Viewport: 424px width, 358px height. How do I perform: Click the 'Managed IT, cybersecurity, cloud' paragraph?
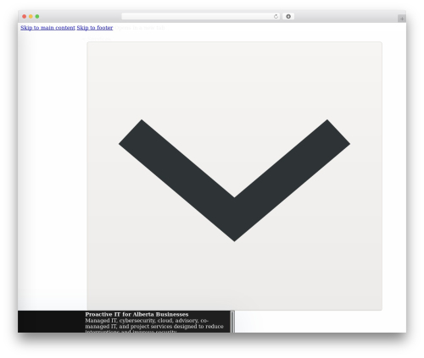154,326
